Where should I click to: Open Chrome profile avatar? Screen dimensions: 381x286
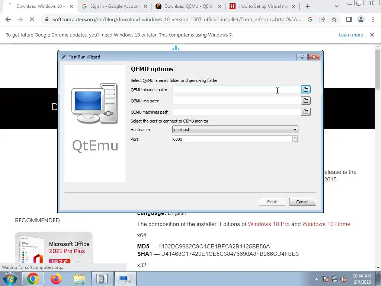click(361, 19)
